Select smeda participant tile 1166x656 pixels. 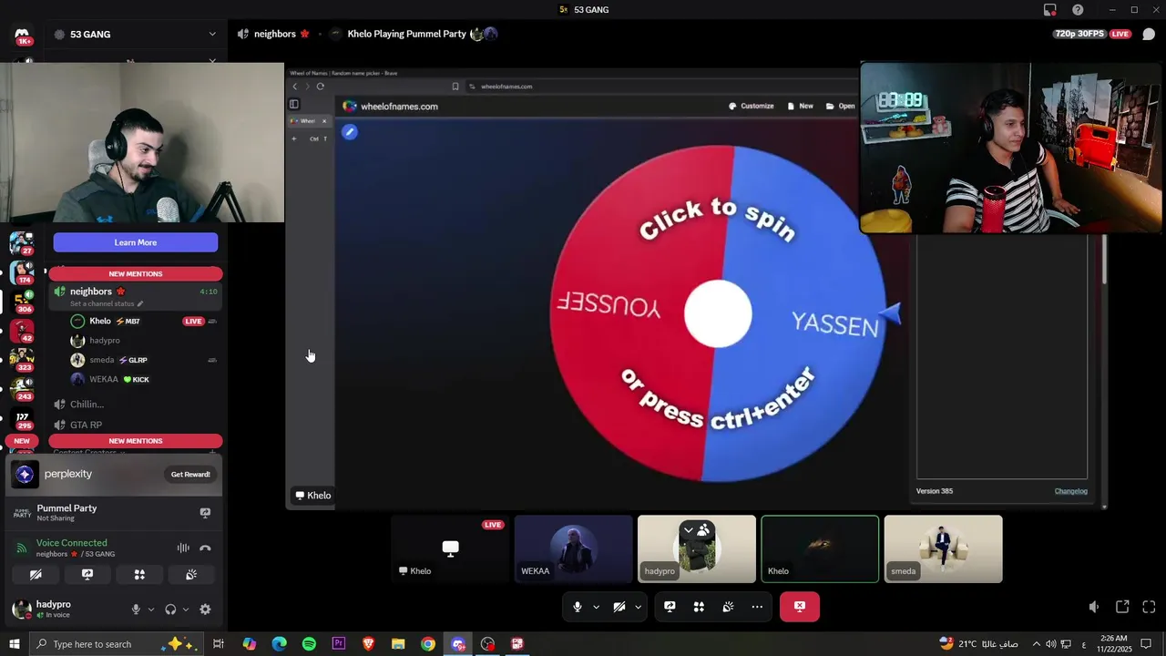click(x=943, y=548)
